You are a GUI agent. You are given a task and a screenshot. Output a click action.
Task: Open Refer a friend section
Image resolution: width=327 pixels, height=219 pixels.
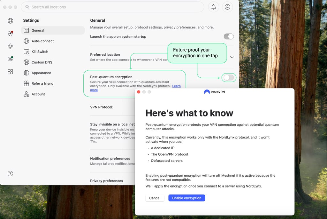click(53, 83)
